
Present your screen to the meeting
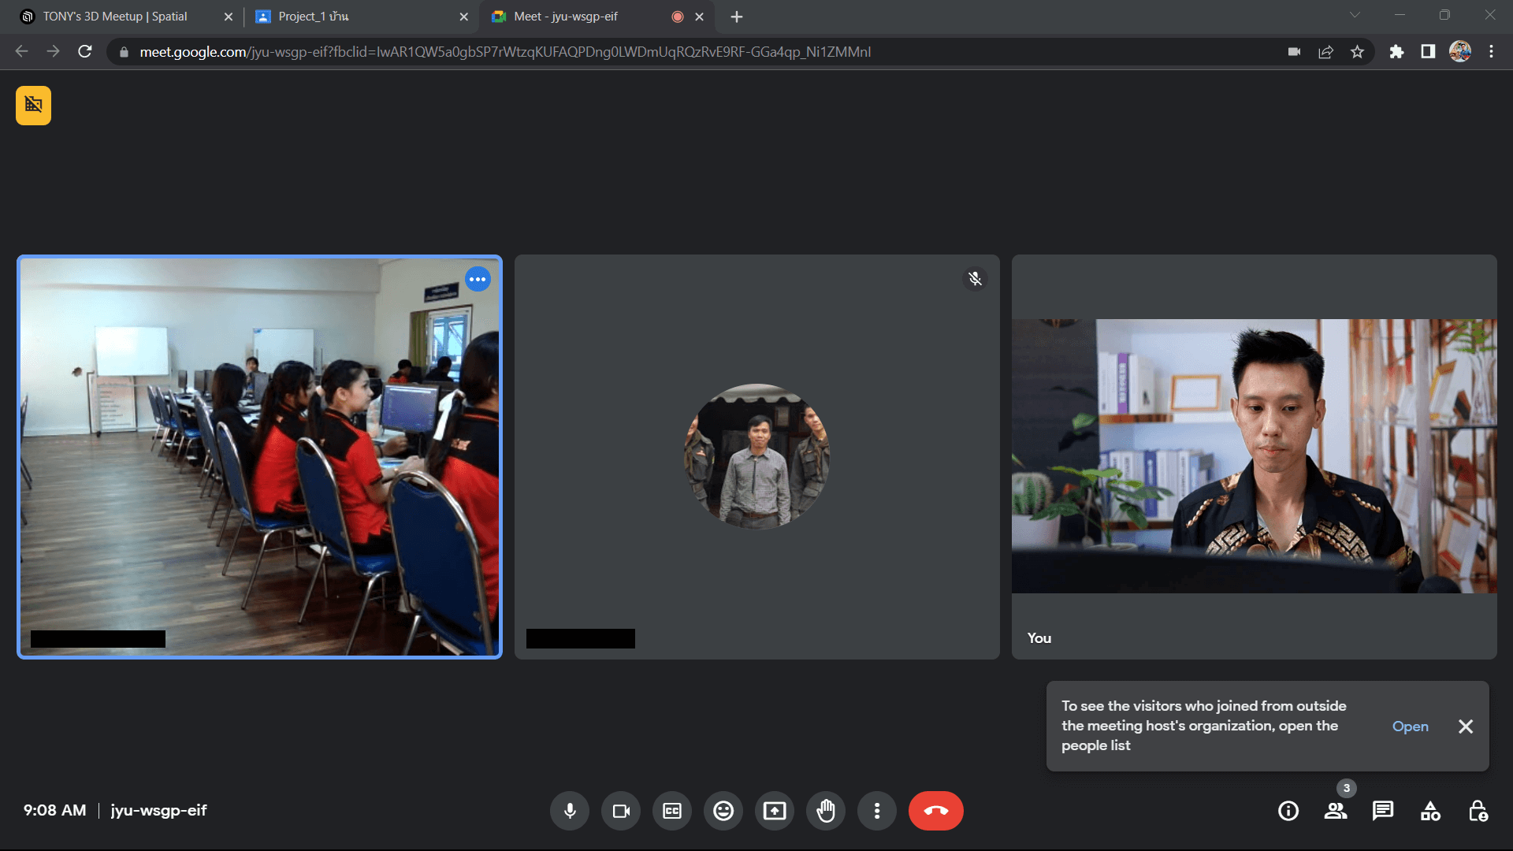(x=774, y=810)
